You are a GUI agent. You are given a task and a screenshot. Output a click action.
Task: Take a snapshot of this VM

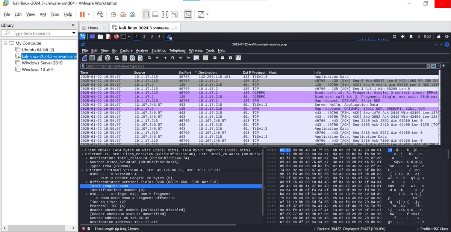(114, 14)
